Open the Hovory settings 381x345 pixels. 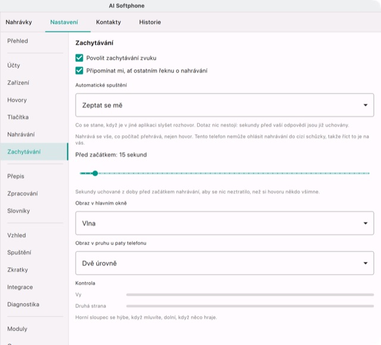point(34,100)
